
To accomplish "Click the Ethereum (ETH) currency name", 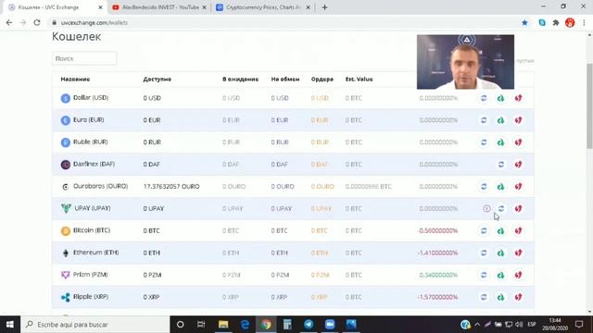I will (x=95, y=253).
